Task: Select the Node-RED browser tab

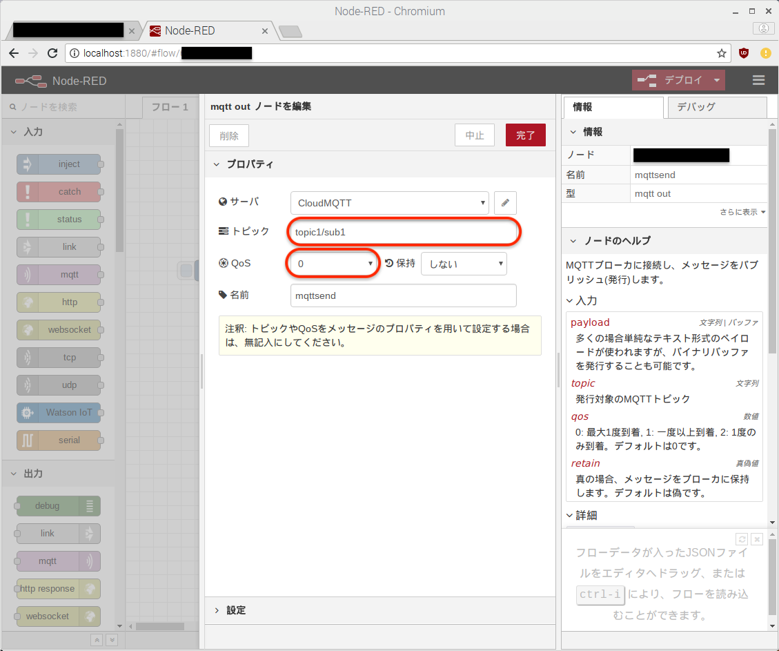Action: coord(208,31)
